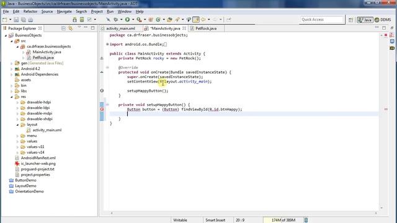
Task: Click the Search flashlight toolbar icon
Action: tap(177, 19)
